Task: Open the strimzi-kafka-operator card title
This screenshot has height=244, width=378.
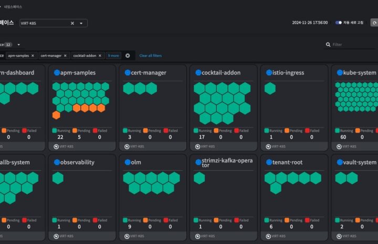Action: pyautogui.click(x=227, y=163)
